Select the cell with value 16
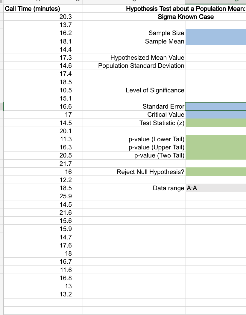The width and height of the screenshot is (246, 315). pyautogui.click(x=38, y=172)
